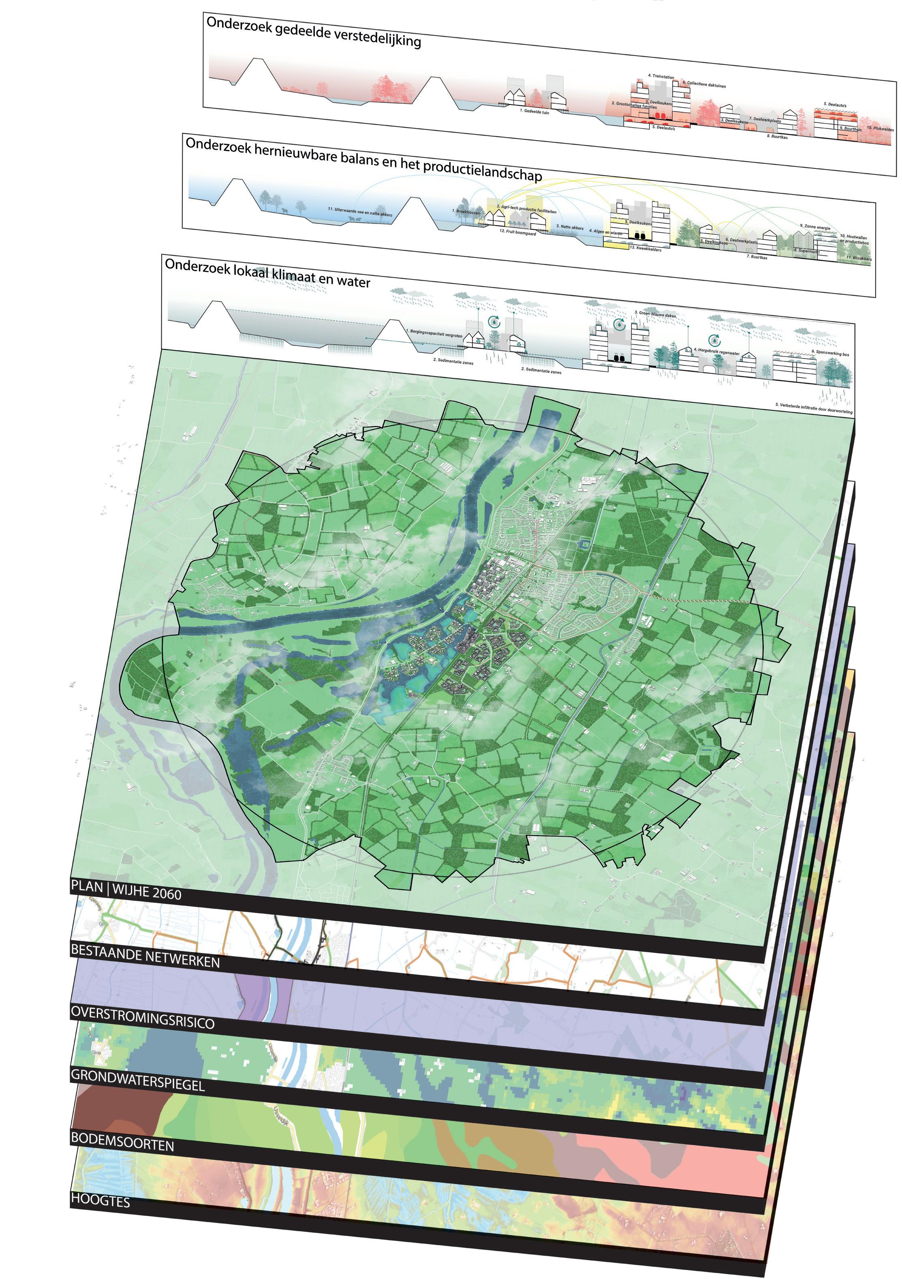Click the 3. Groen-blauwe daken annotation
The height and width of the screenshot is (1279, 902).
(x=655, y=314)
